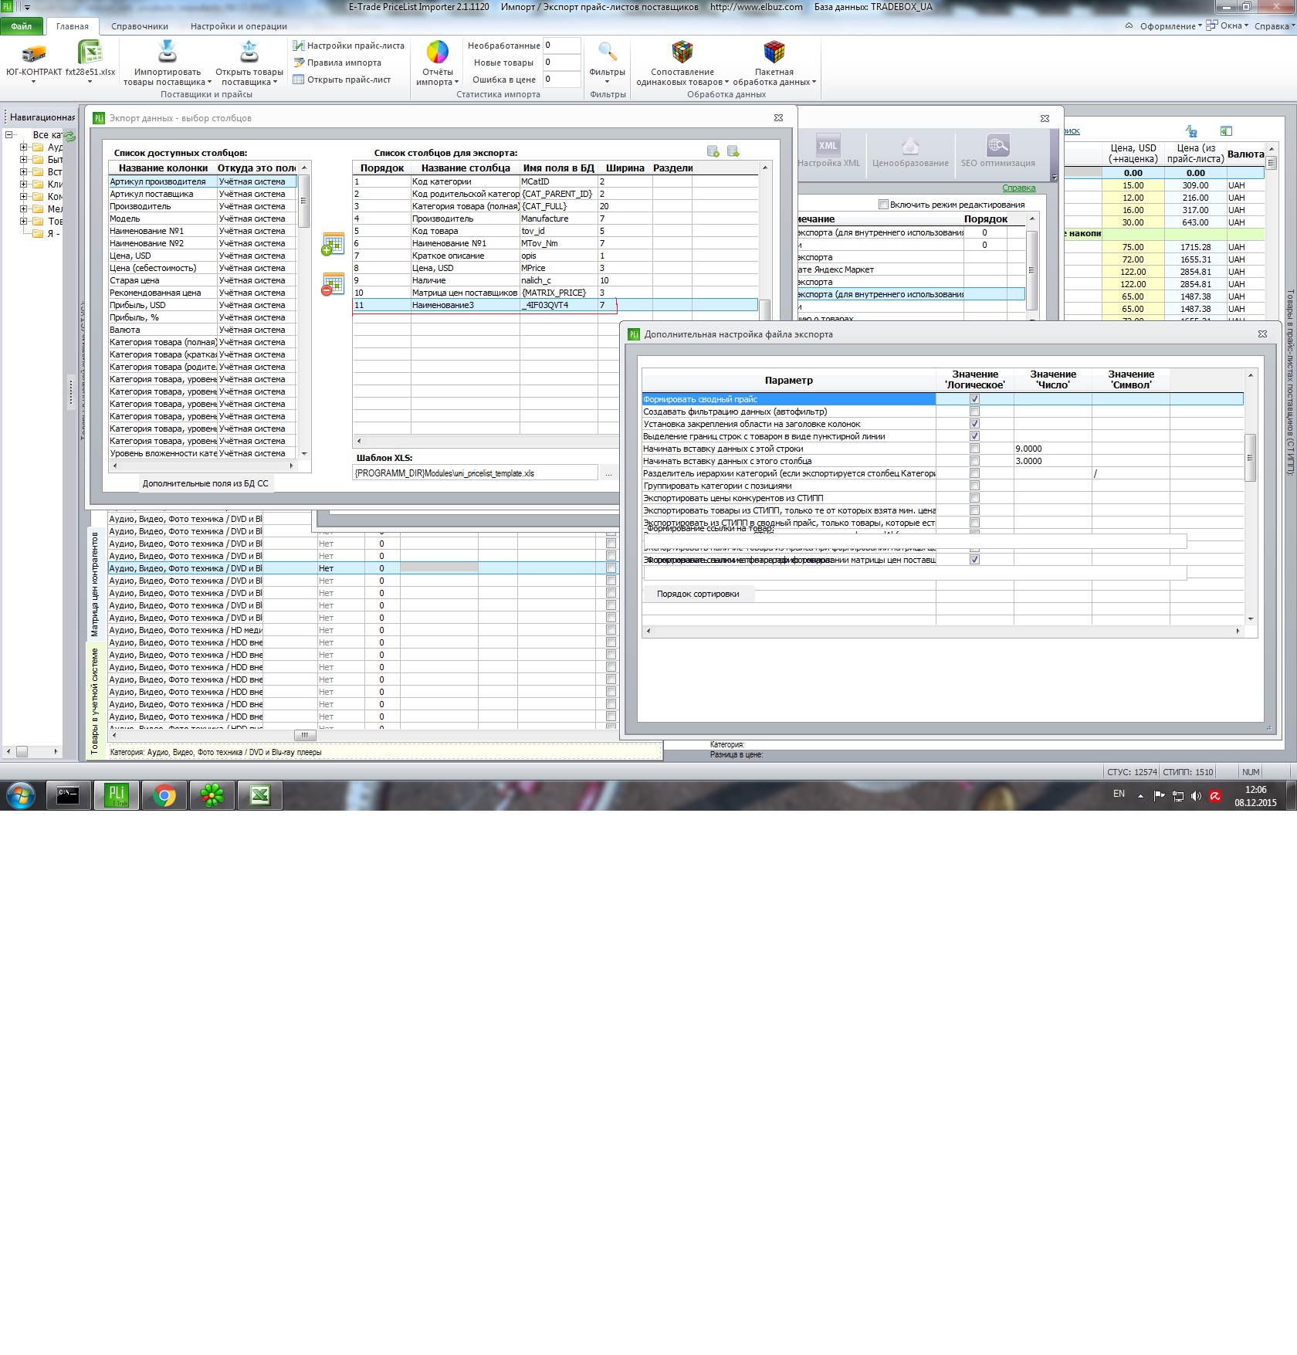The image size is (1297, 1355).
Task: Switch to the Главная tab
Action: pyautogui.click(x=73, y=26)
